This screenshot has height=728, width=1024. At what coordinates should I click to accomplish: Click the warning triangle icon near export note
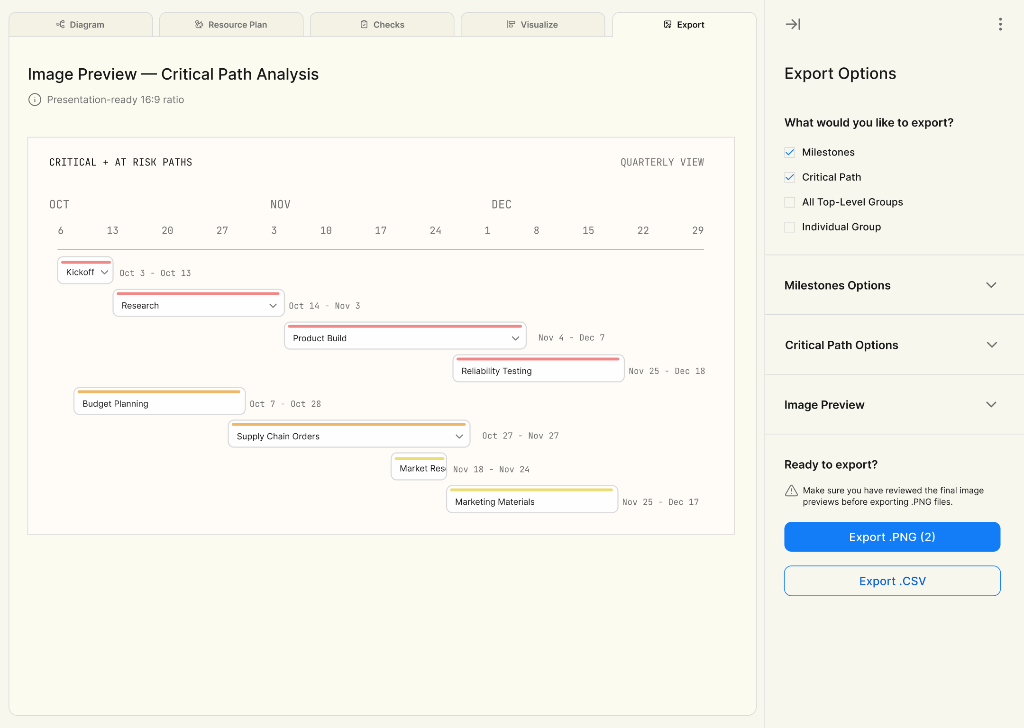[791, 491]
